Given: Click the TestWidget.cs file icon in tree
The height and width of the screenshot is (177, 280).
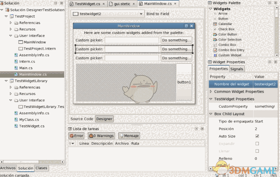Looking at the screenshot, I should [x=16, y=126].
